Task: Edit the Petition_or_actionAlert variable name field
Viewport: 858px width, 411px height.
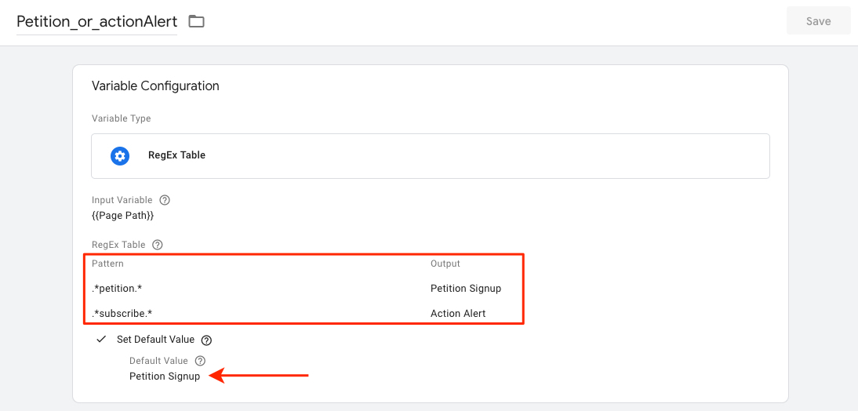Action: (96, 22)
